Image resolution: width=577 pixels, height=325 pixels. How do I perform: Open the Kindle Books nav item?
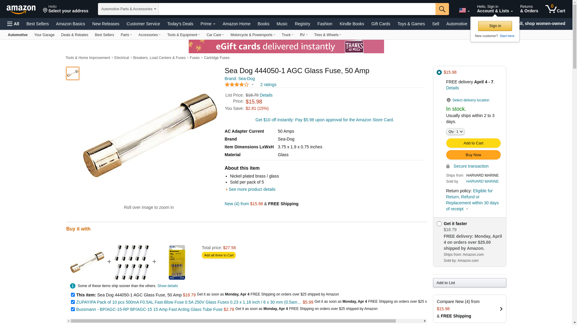coord(352,24)
